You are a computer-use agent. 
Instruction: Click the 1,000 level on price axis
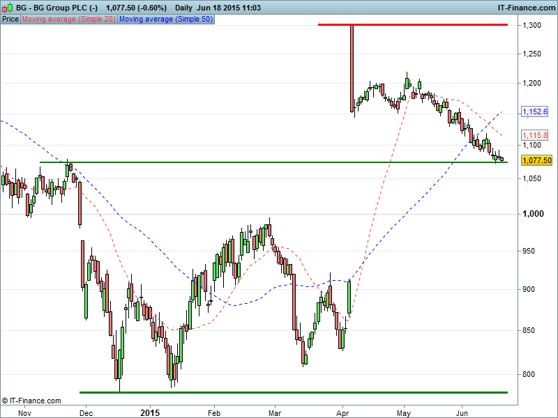[x=533, y=214]
